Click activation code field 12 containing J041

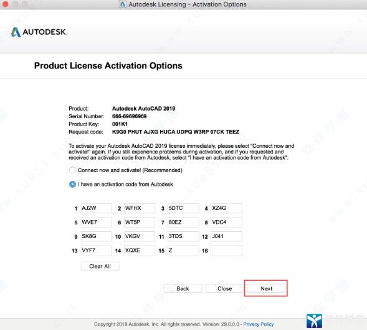coord(226,236)
